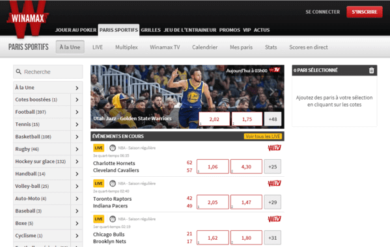Viewport: 390px width, 247px height.
Task: Select Paris Sportifs main tab
Action: coord(118,30)
